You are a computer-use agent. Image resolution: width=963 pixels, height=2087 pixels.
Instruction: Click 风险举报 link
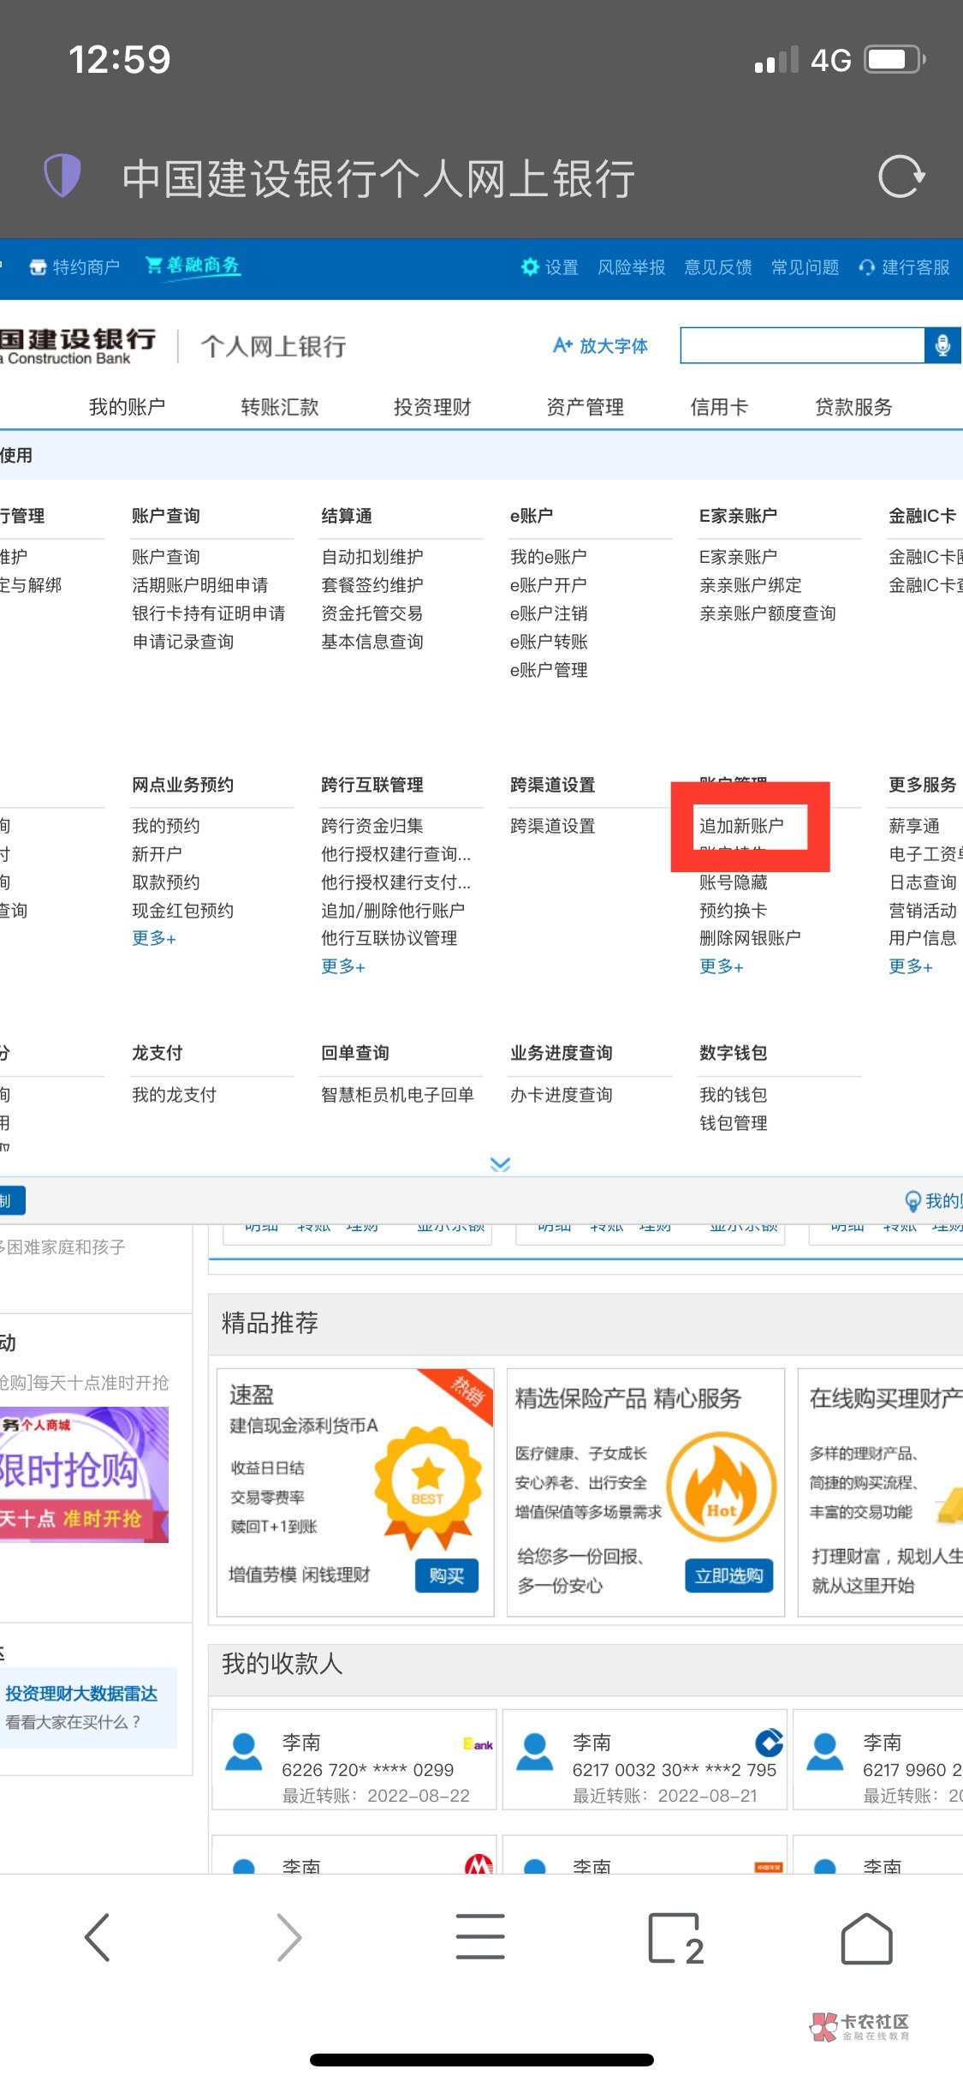pyautogui.click(x=632, y=267)
